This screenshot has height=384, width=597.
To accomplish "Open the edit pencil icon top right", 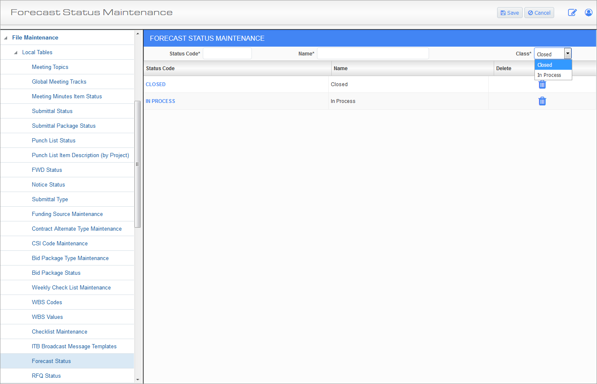I will coord(572,13).
